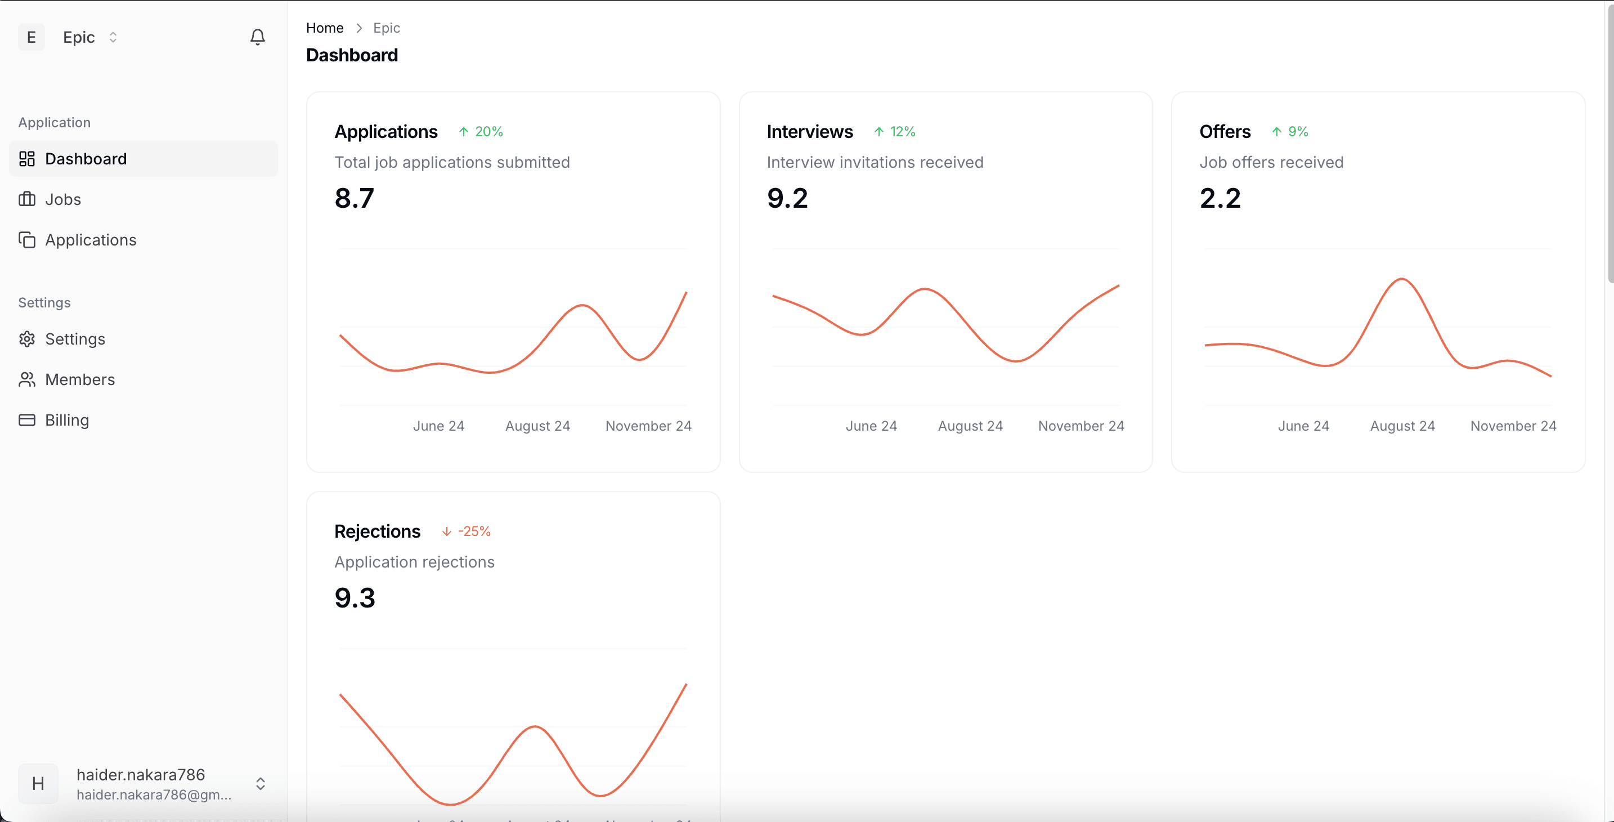Click 'Job offers received' text
Viewport: 1614px width, 822px height.
coord(1271,162)
